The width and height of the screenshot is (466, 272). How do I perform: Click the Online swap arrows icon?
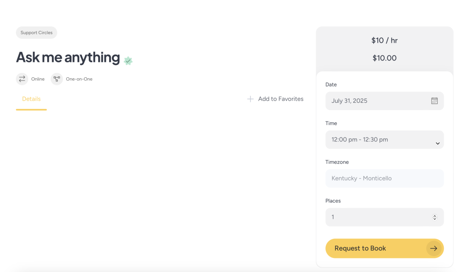22,79
